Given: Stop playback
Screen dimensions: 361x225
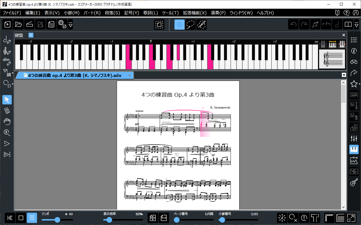Looking at the screenshot, I should pos(21,218).
